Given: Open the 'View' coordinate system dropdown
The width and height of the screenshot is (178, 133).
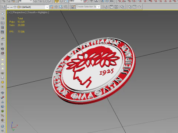Looking at the screenshot, I should point(76,1).
